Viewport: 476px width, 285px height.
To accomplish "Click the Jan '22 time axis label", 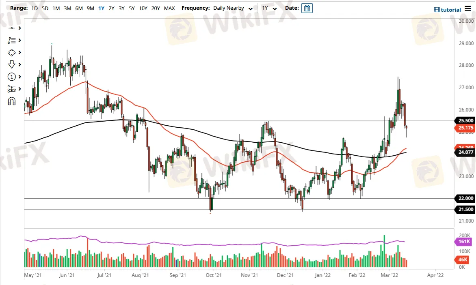I will point(323,275).
